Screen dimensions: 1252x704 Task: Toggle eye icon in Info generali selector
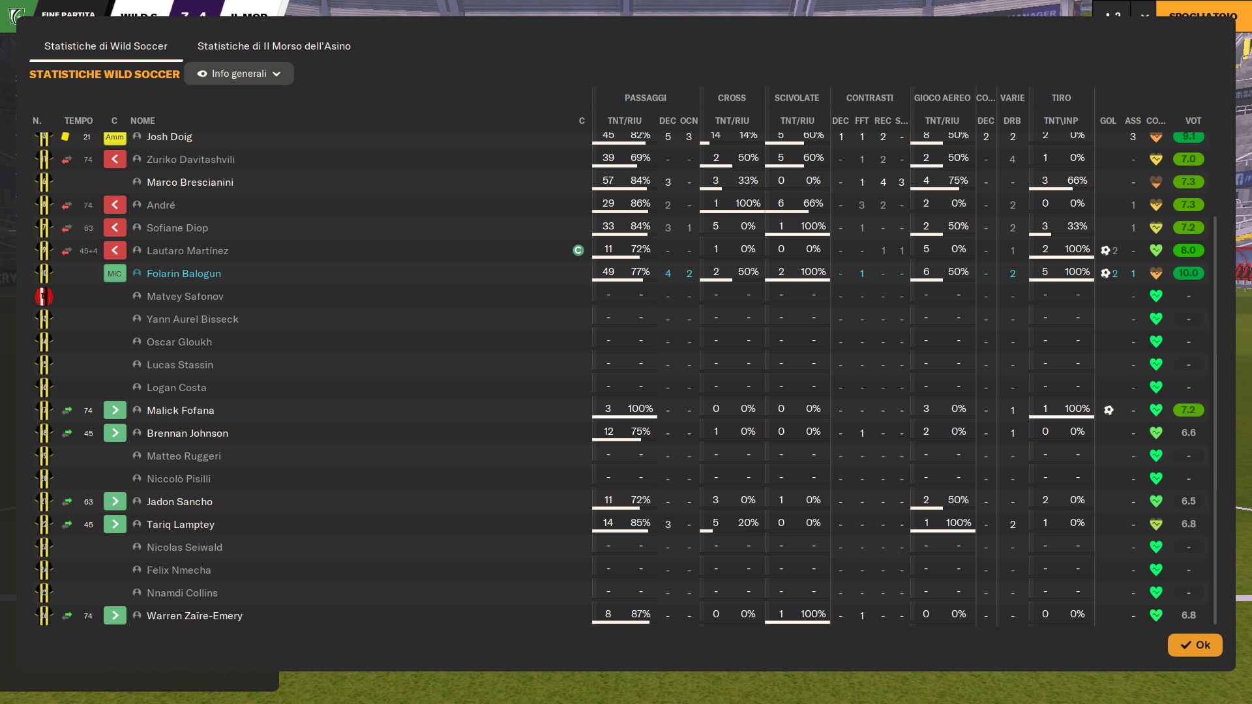[202, 74]
